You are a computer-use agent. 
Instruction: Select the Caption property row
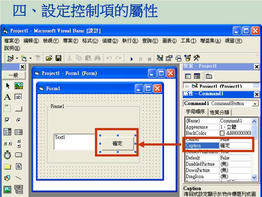point(218,145)
